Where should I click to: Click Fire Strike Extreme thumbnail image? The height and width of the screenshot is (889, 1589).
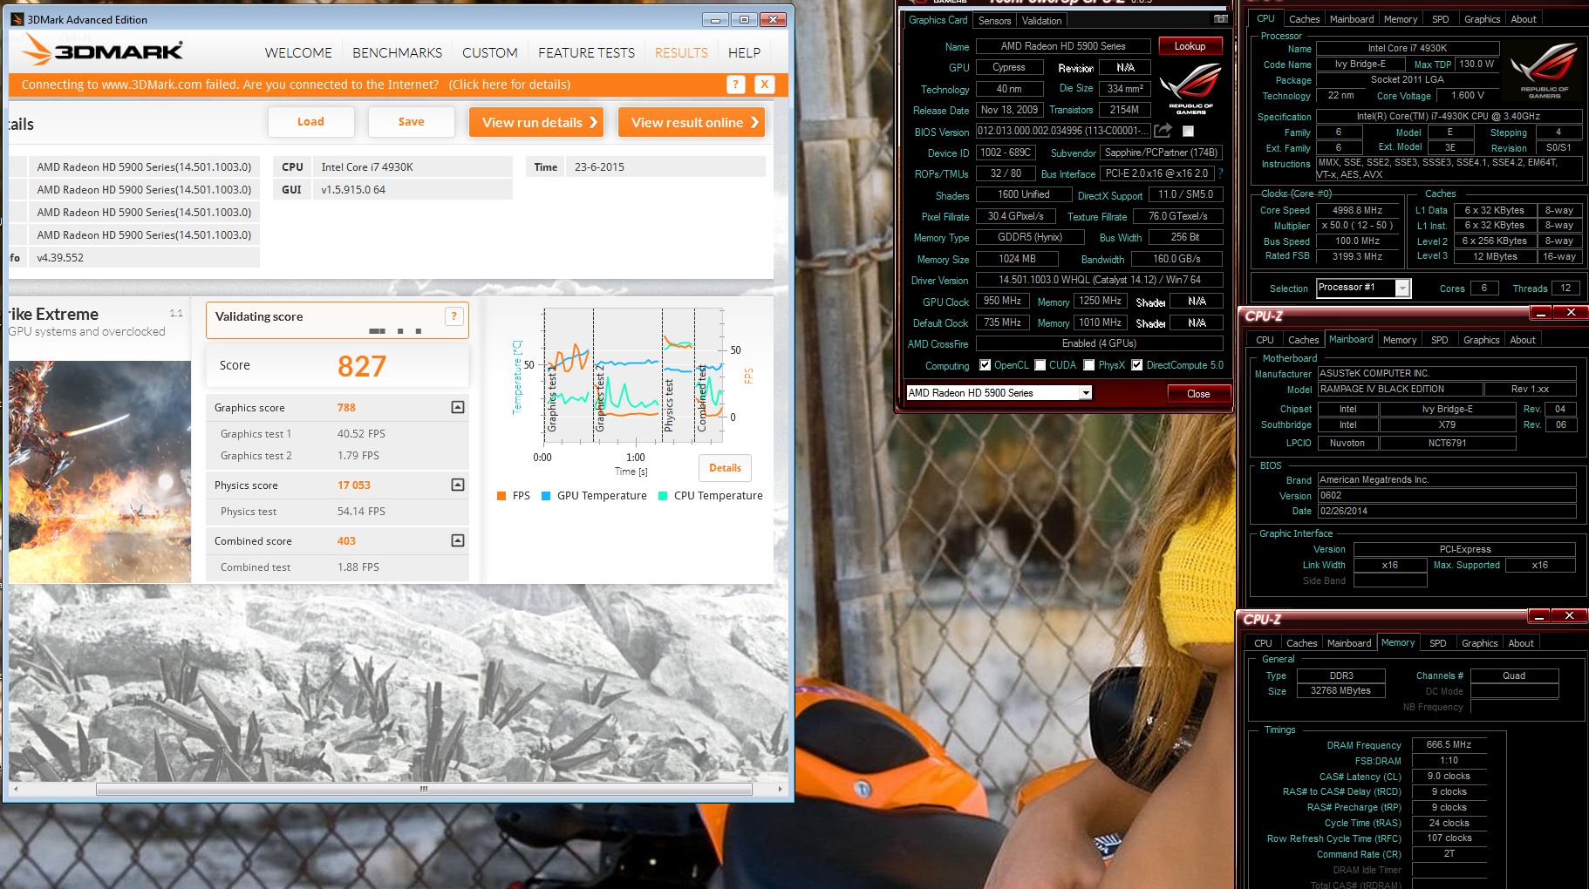point(99,472)
